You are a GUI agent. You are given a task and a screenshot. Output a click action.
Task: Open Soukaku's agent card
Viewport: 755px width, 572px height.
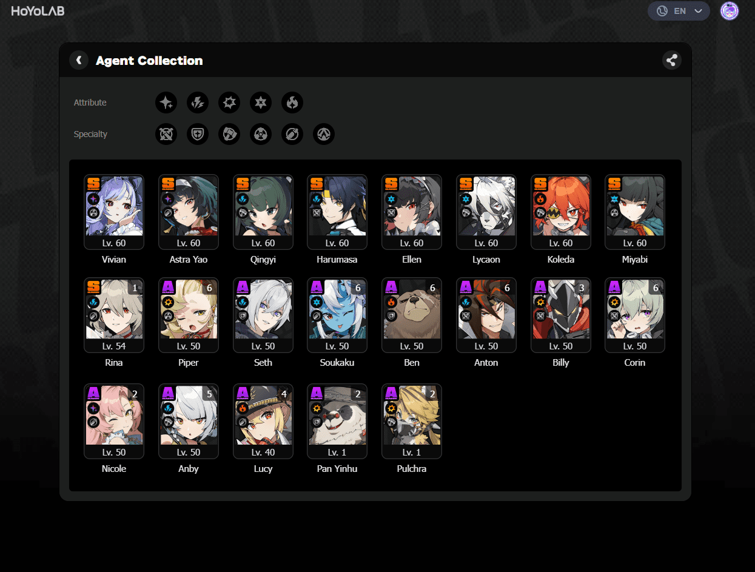point(337,315)
